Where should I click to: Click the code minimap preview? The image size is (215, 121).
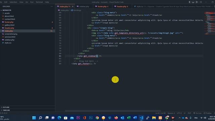(210, 23)
